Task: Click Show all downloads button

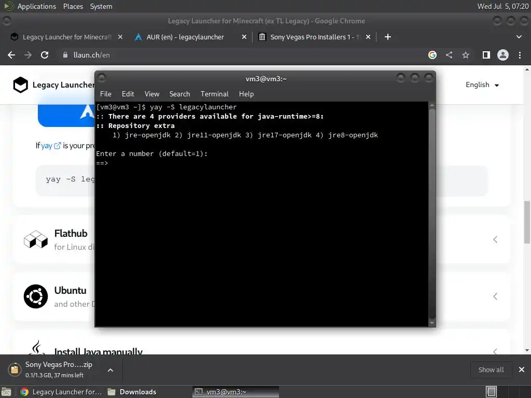Action: click(491, 369)
